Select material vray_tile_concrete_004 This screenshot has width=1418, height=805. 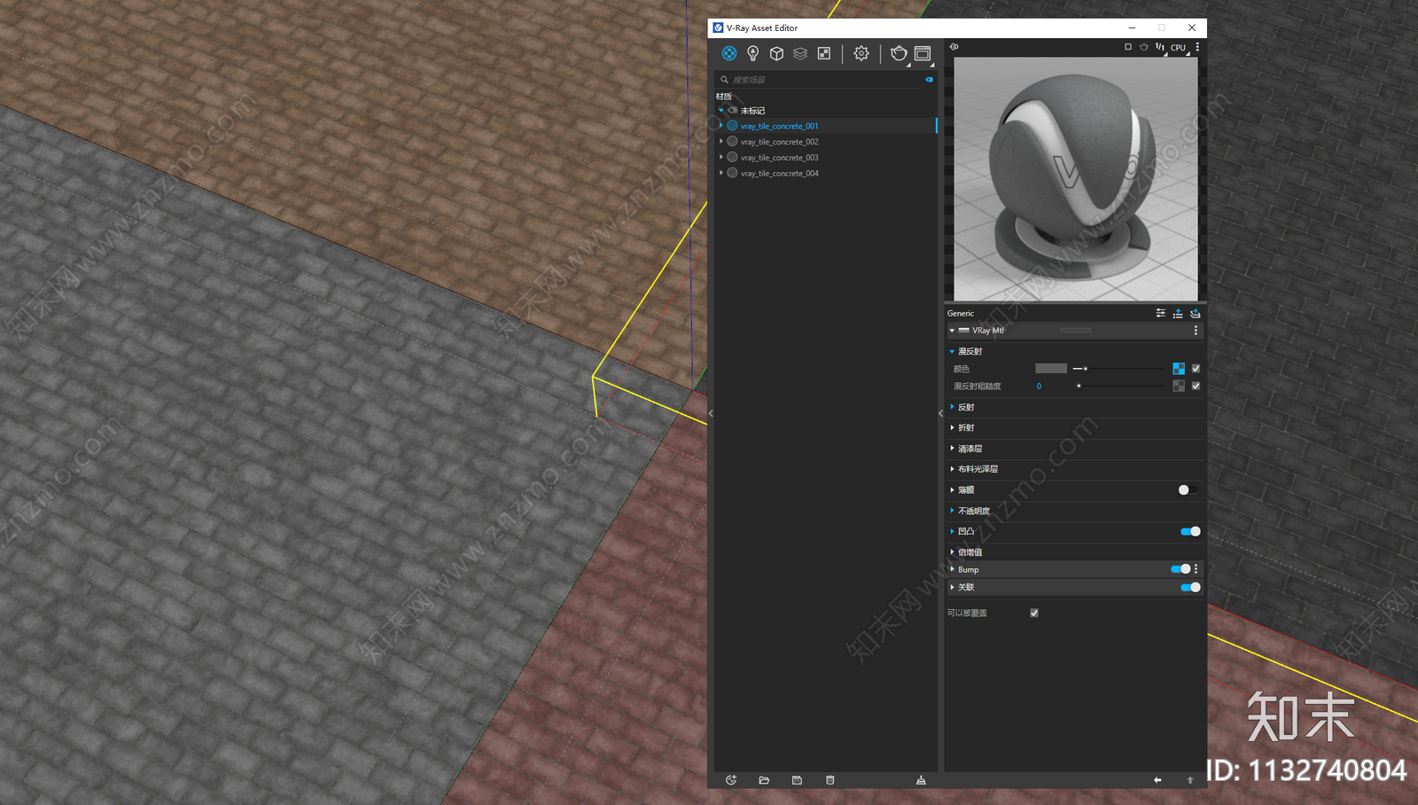779,174
